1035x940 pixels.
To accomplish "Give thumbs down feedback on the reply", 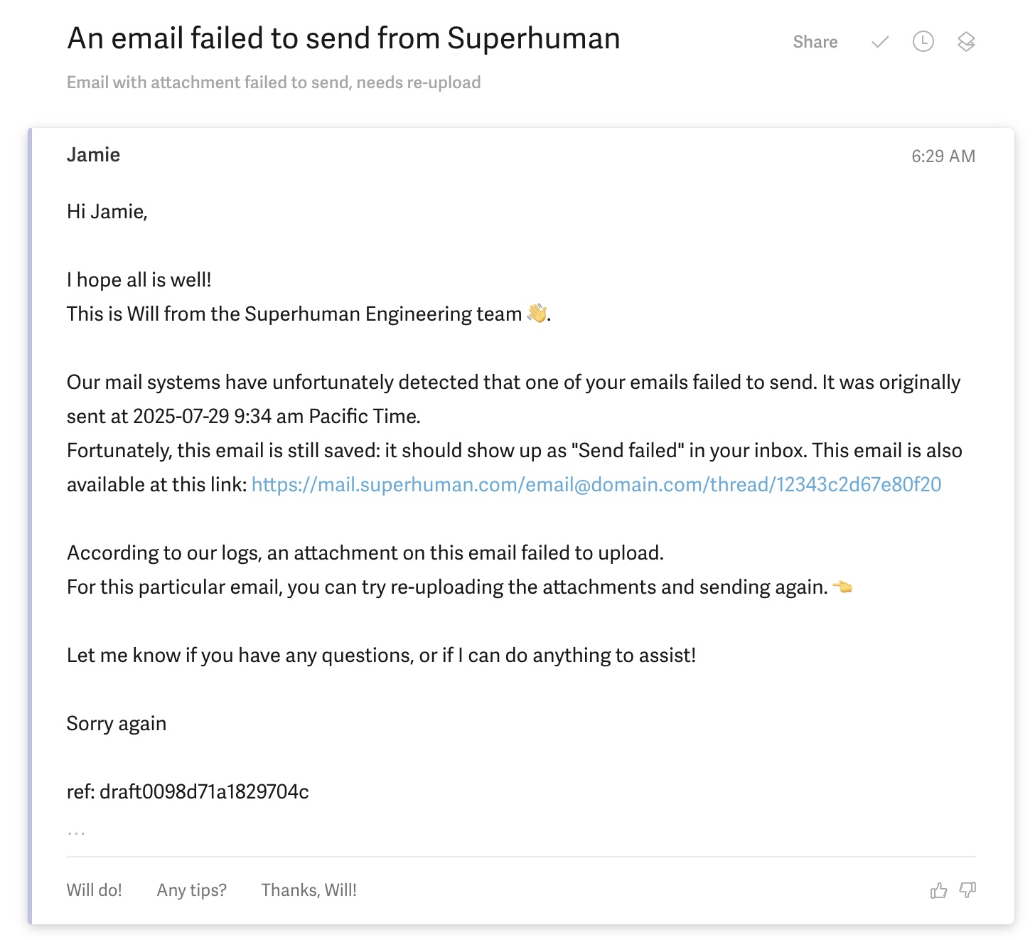I will click(x=967, y=890).
